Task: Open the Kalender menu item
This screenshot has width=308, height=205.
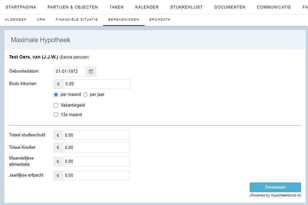Action: click(x=147, y=7)
